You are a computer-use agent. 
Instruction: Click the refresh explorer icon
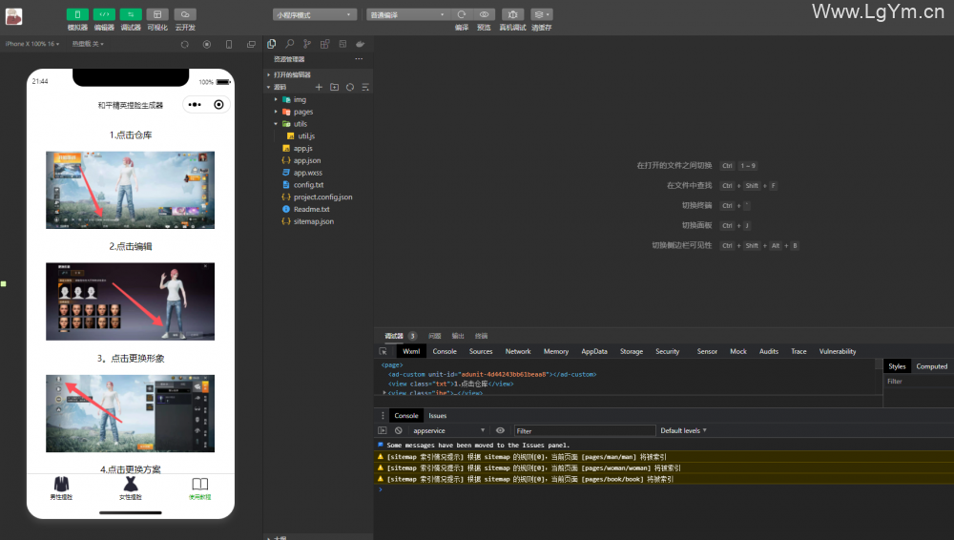[350, 87]
